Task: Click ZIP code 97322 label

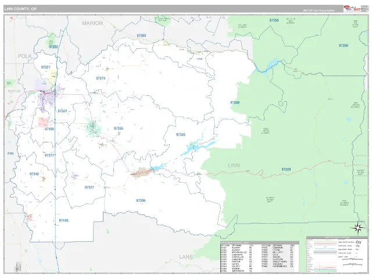Action: pyautogui.click(x=62, y=111)
